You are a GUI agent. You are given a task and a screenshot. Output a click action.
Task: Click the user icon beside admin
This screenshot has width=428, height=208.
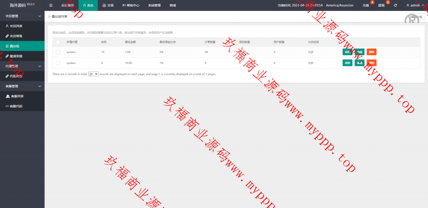point(408,5)
